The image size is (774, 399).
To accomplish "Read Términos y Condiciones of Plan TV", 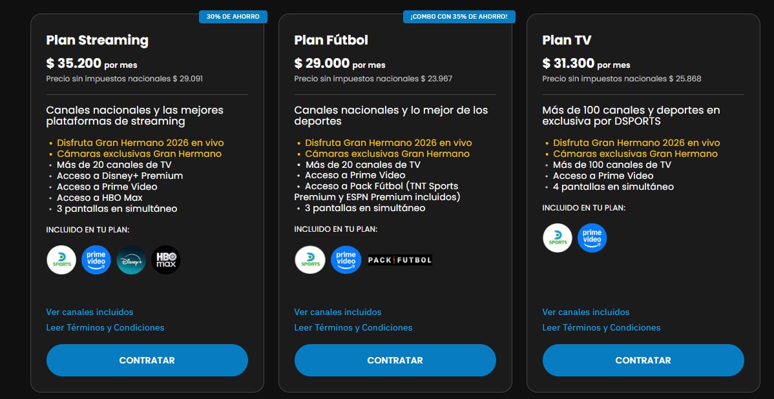I will (x=601, y=327).
